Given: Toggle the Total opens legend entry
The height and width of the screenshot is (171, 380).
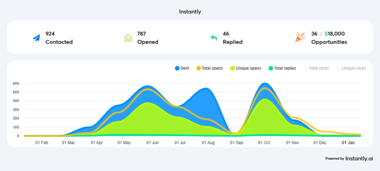Looking at the screenshot, I should click(x=209, y=68).
